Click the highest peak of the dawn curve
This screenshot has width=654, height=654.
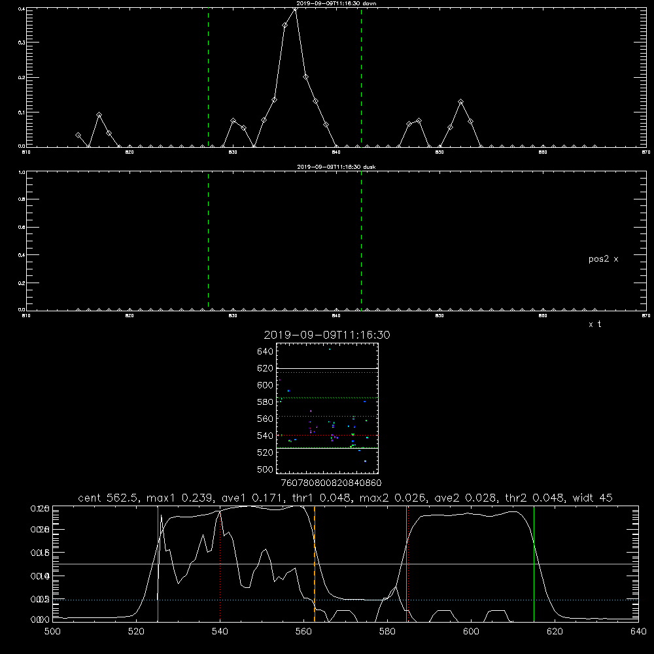[296, 9]
